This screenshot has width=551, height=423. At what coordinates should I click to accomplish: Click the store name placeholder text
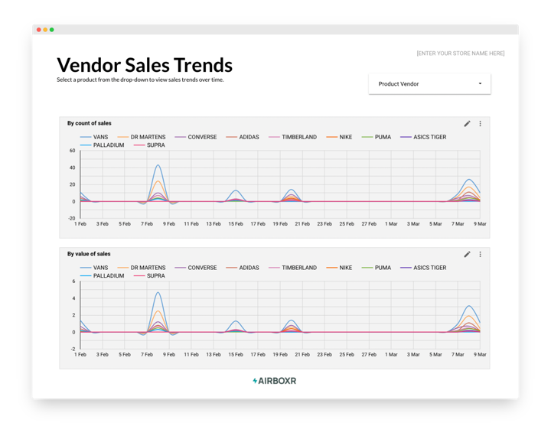tap(461, 54)
